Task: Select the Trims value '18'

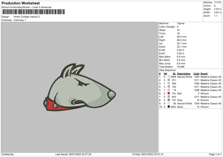Action: [178, 33]
